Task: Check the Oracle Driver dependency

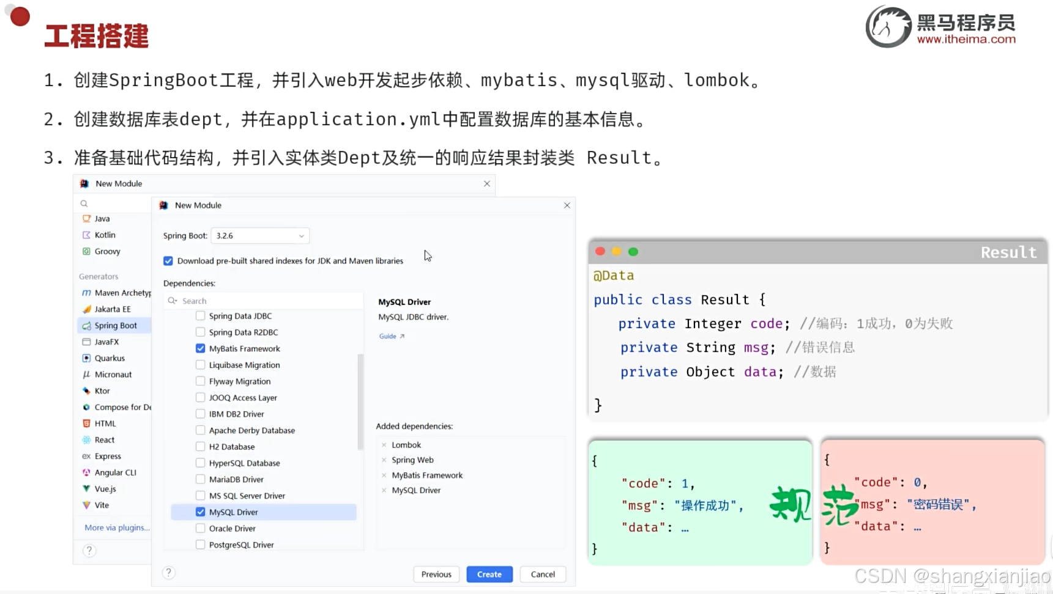Action: coord(200,529)
